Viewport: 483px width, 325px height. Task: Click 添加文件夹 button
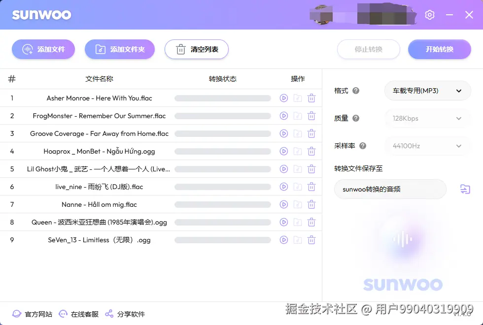click(120, 49)
